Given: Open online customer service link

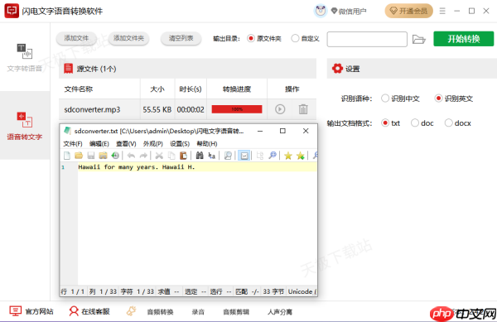Looking at the screenshot, I should point(89,311).
